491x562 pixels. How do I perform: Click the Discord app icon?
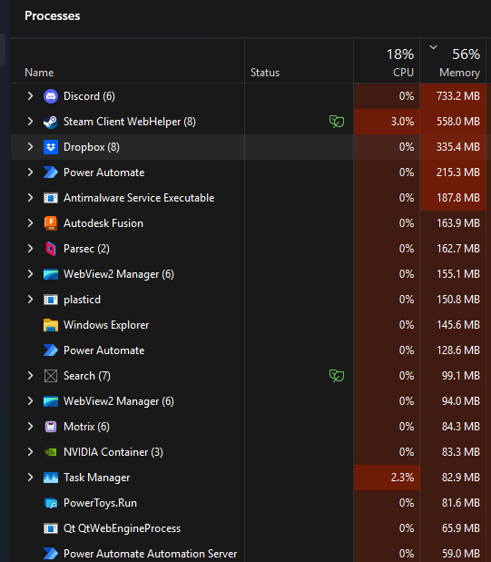(51, 96)
